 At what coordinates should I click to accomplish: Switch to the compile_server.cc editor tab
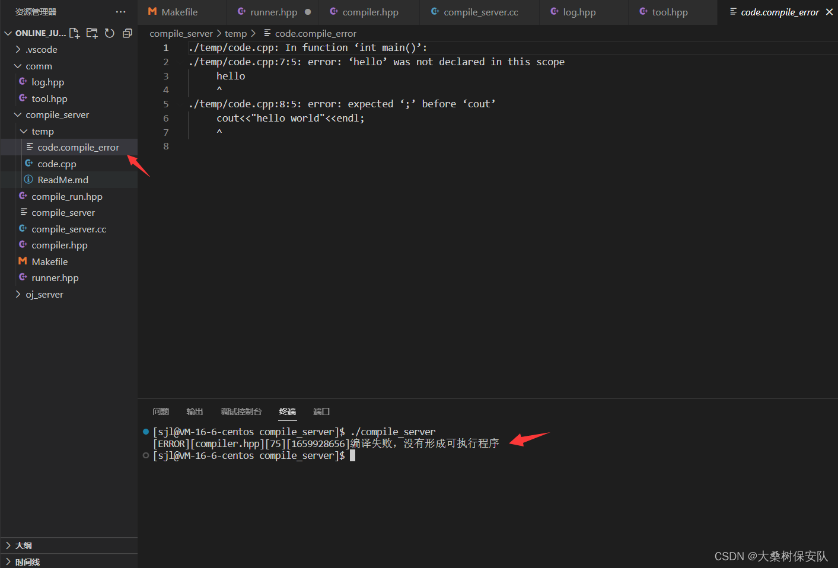pos(480,12)
